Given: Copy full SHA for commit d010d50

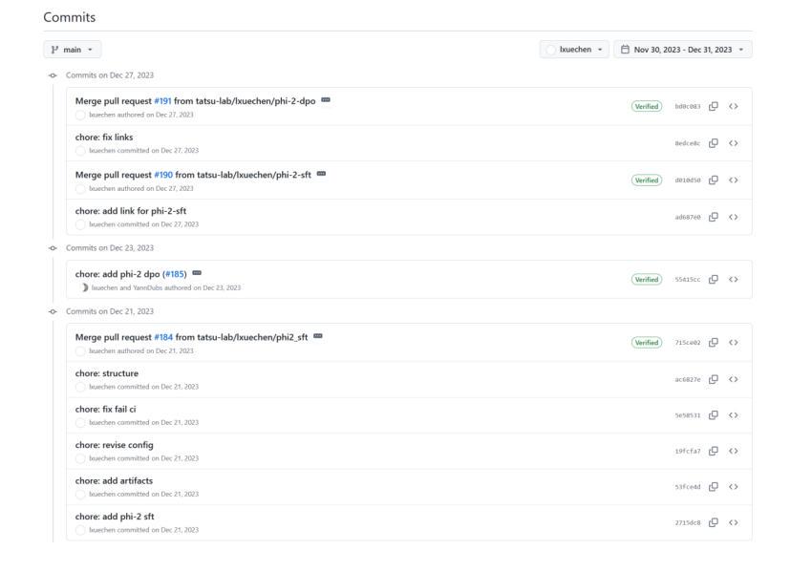Looking at the screenshot, I should click(x=714, y=180).
